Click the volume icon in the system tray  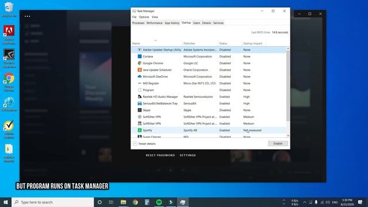click(328, 202)
